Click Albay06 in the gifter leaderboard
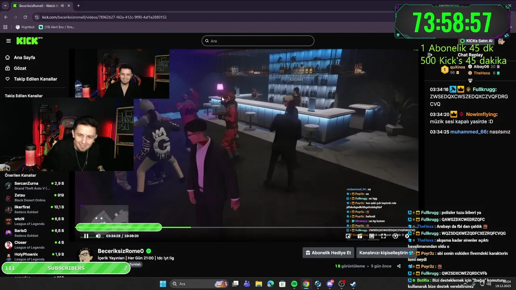516x290 pixels. (x=484, y=66)
